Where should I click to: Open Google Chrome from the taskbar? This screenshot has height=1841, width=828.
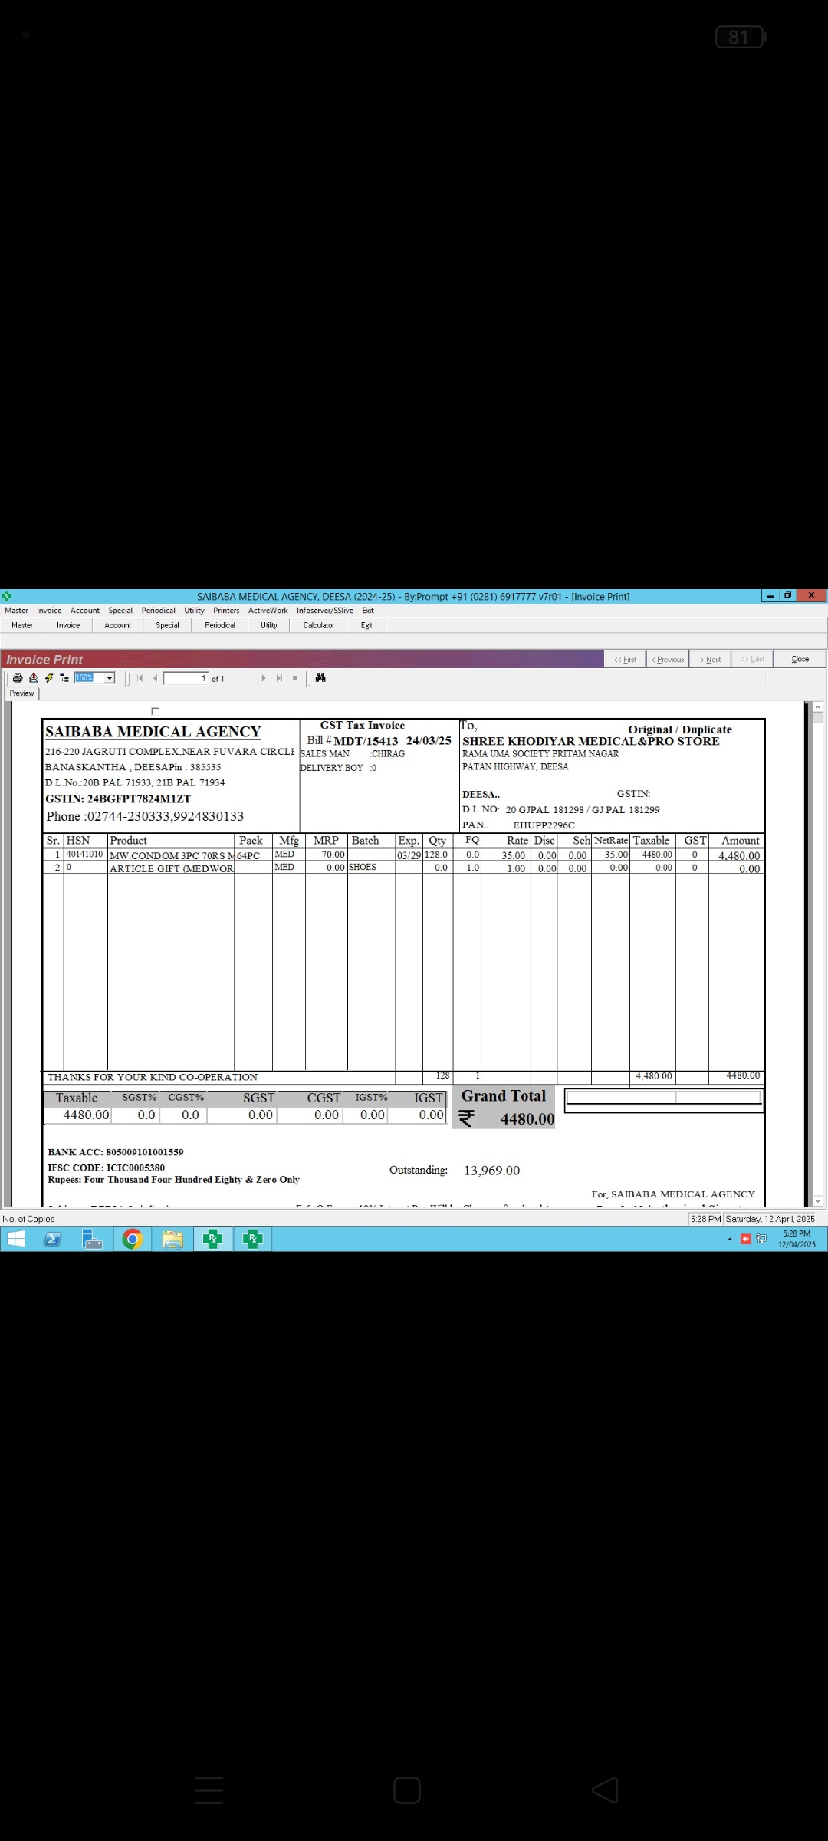click(133, 1240)
